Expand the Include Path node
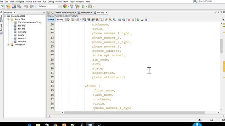The width and height of the screenshot is (225, 126). (8, 44)
